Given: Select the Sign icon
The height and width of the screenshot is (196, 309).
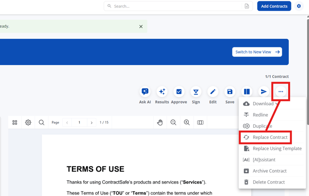Looking at the screenshot, I should (x=196, y=92).
